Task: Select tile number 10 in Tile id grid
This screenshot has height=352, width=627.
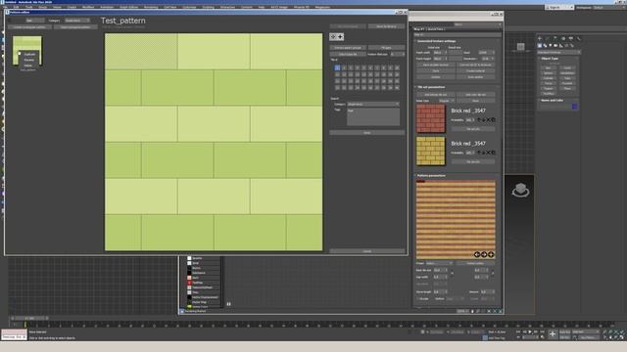Action: click(397, 67)
